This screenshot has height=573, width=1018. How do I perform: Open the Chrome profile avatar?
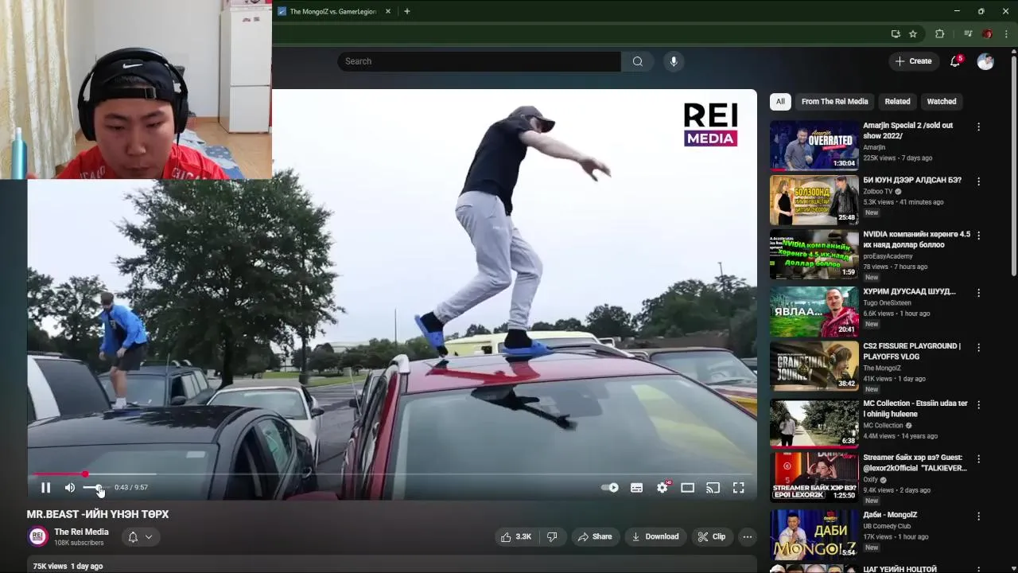[x=987, y=34]
